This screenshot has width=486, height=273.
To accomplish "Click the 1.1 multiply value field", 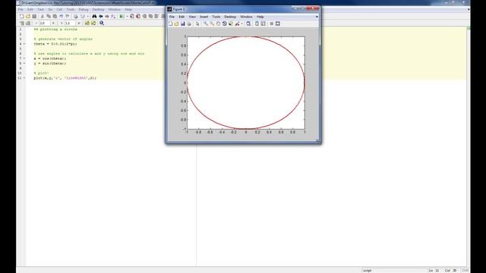I will 70,23.
